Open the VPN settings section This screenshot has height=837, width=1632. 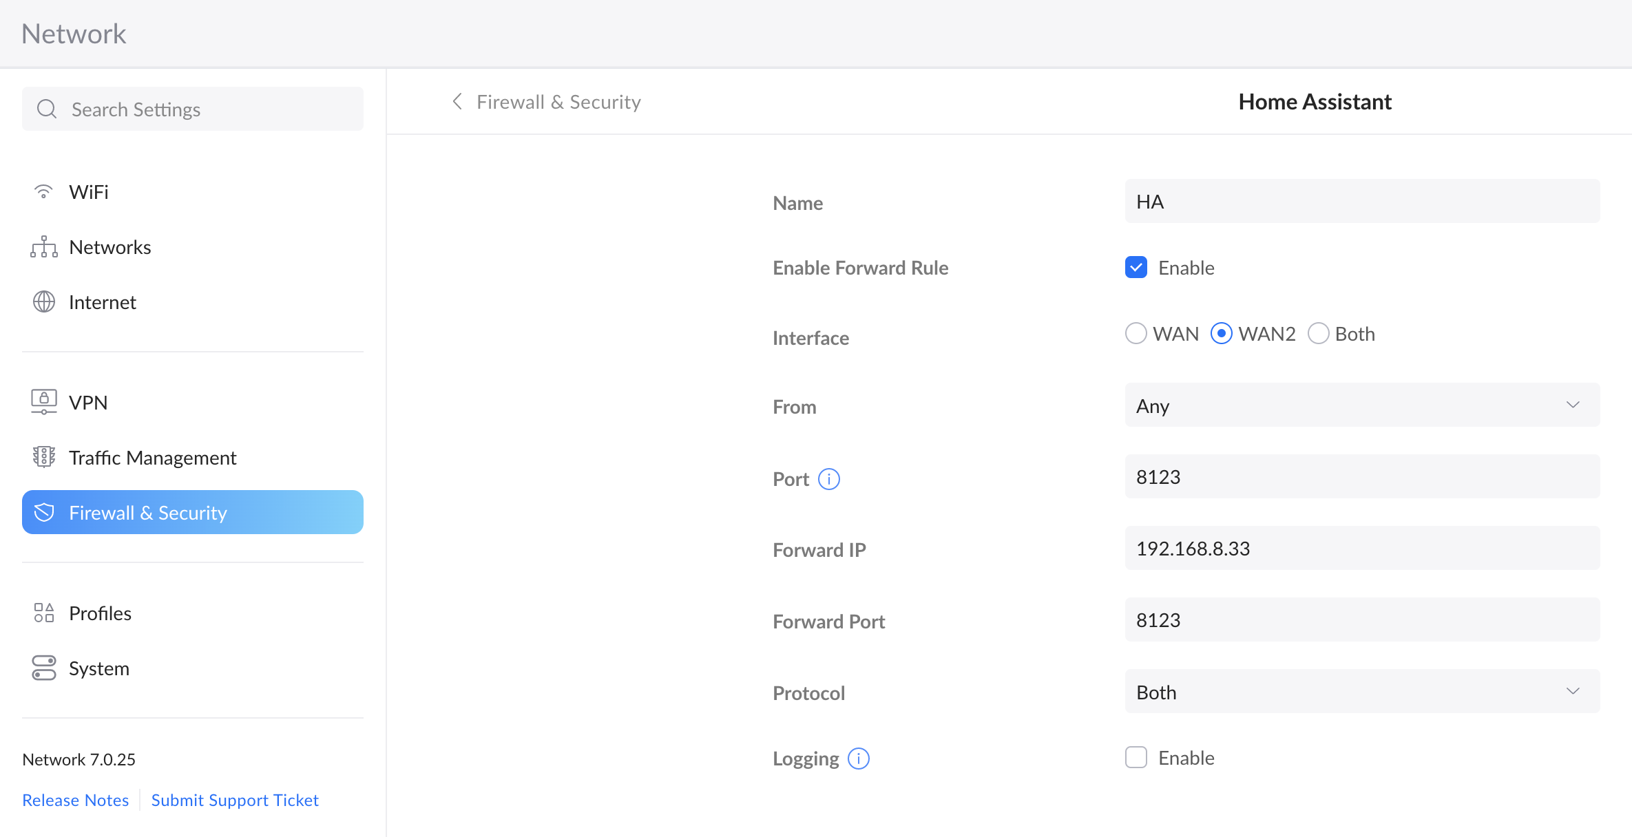[193, 402]
